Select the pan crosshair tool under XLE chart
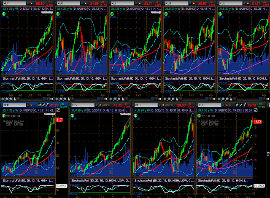Viewport: 270px width, 198px height. [x=219, y=99]
